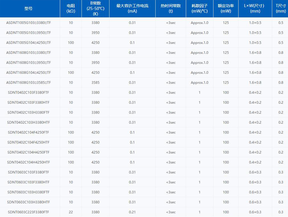Select model ASDNT1608G103□3585□TF
Image resolution: width=288 pixels, height=217 pixels.
(28, 83)
